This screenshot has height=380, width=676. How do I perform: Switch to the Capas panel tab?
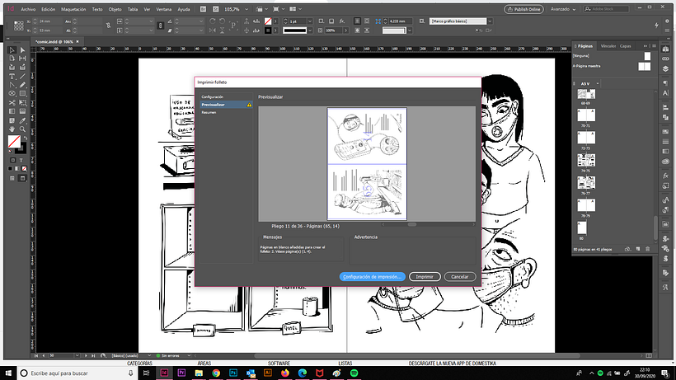tap(626, 46)
